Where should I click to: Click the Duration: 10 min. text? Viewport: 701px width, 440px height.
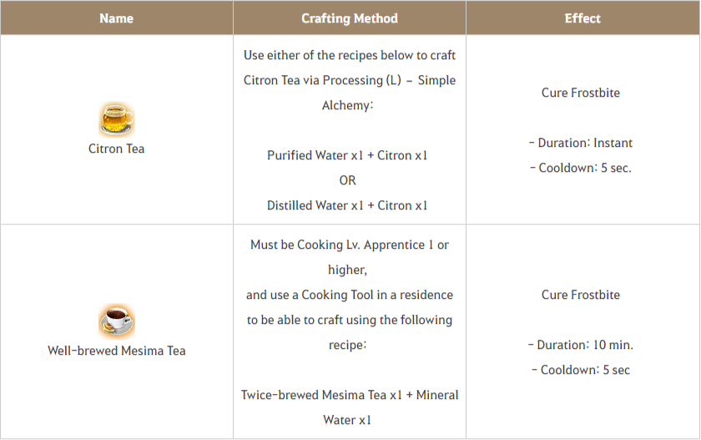581,345
